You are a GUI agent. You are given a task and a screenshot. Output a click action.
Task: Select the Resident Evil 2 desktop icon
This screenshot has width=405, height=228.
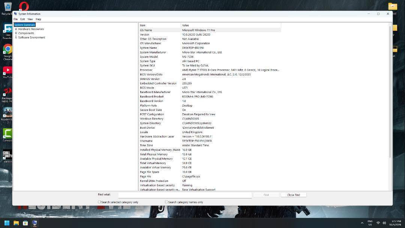(x=7, y=115)
